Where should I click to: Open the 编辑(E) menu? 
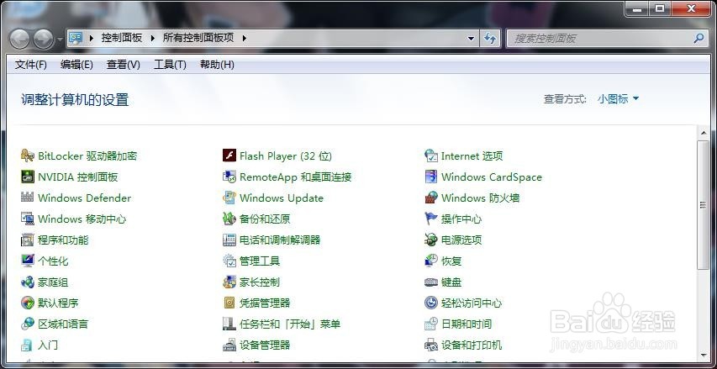[76, 65]
